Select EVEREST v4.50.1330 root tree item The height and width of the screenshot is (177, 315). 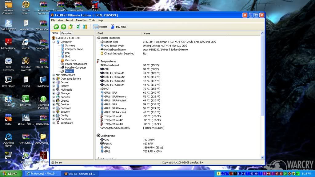(68, 38)
